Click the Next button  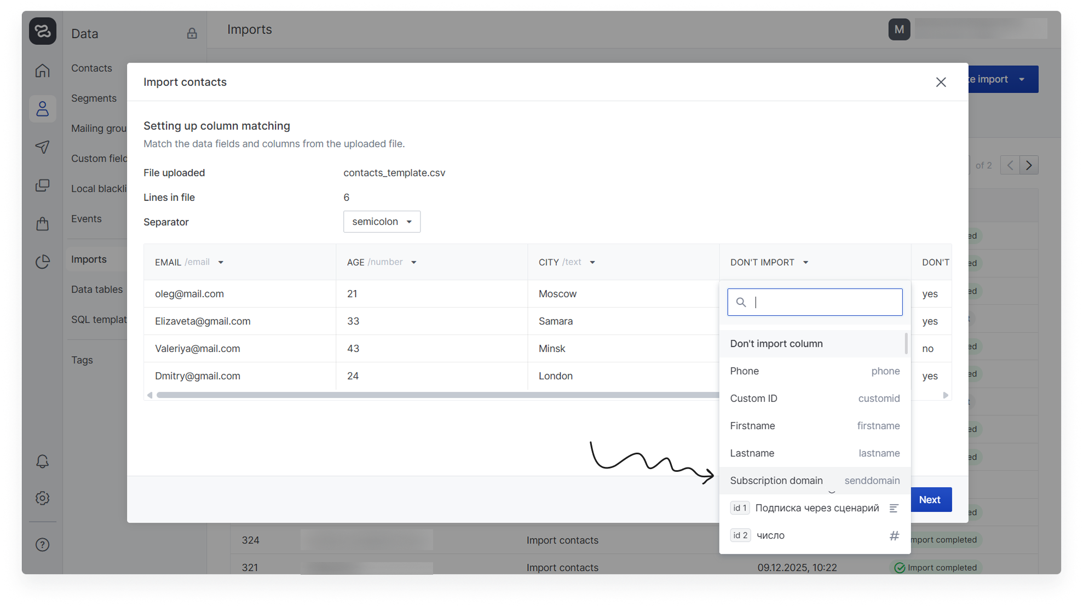[929, 500]
